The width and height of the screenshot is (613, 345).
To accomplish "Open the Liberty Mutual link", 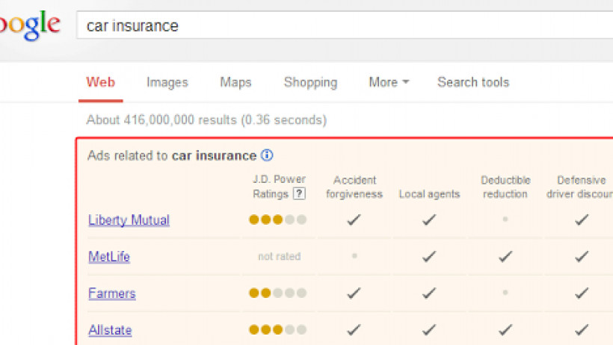I will click(129, 220).
